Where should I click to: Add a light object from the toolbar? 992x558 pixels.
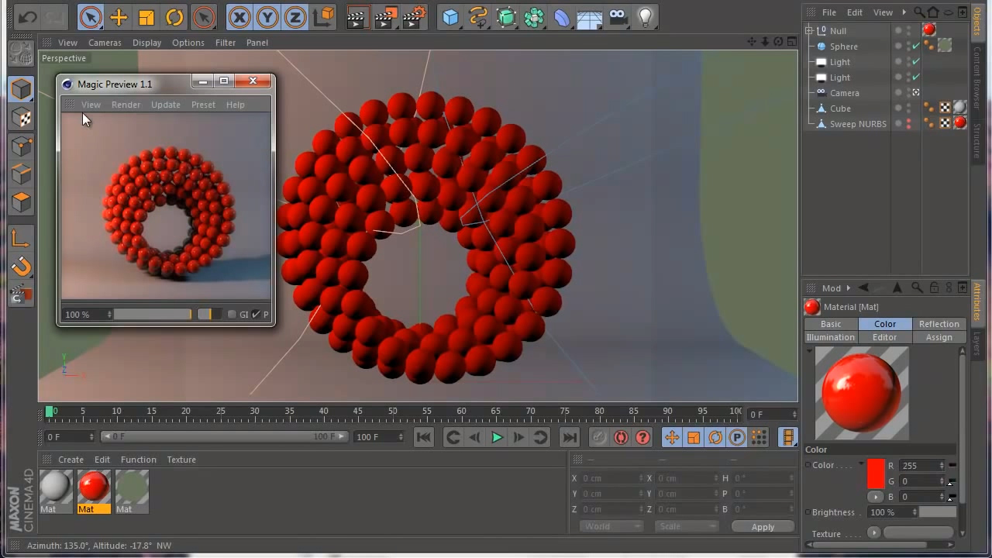point(645,17)
